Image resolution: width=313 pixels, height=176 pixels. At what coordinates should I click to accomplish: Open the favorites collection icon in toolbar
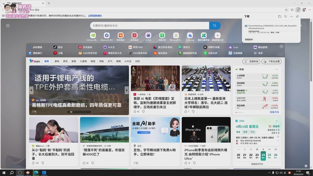tap(292, 10)
